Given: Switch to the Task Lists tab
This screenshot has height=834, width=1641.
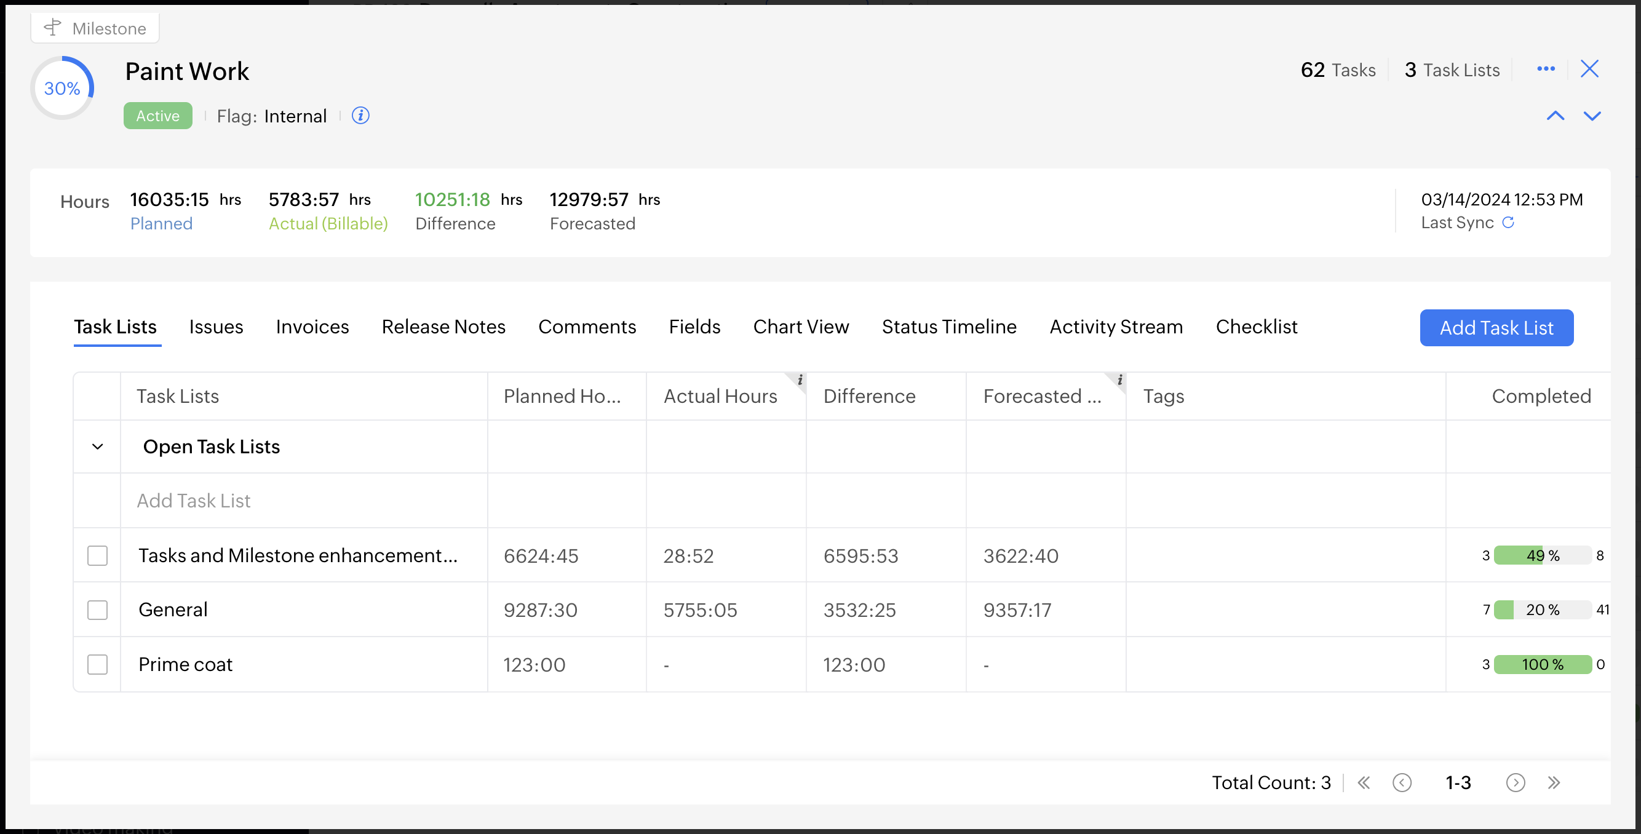Looking at the screenshot, I should [115, 327].
